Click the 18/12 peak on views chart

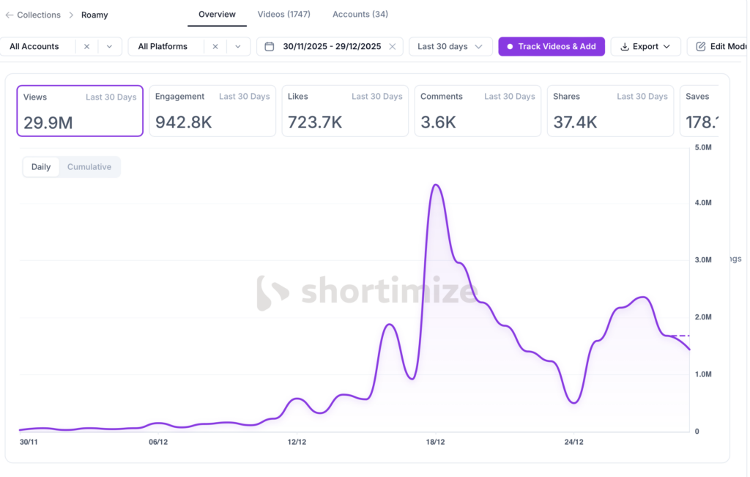pyautogui.click(x=436, y=185)
